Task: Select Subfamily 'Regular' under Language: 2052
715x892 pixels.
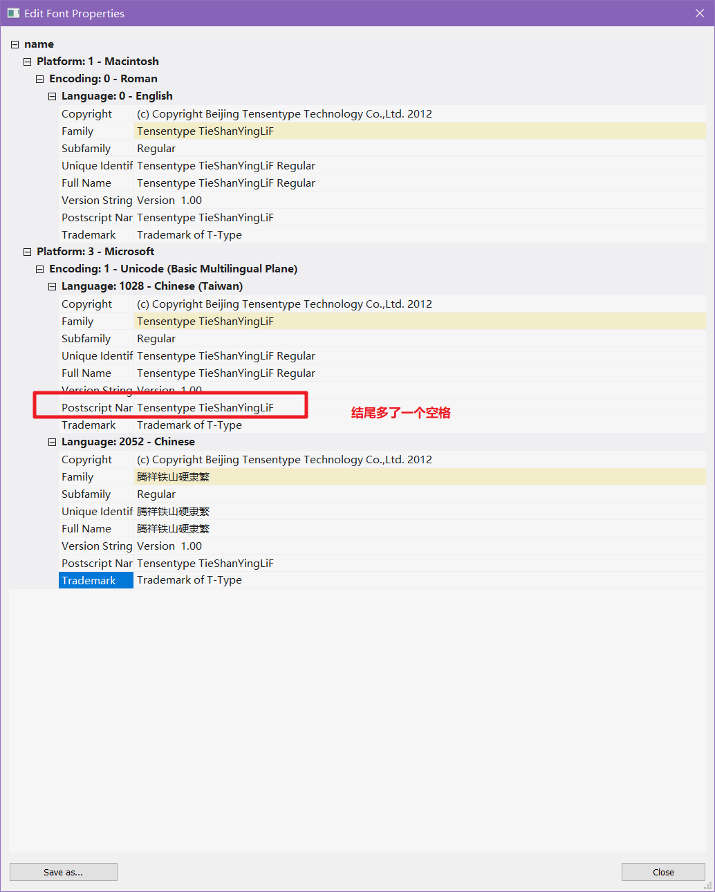Action: [420, 494]
